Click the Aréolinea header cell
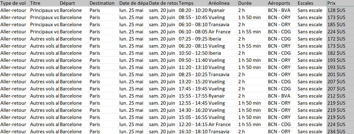Viewport: 354px width, 134px height. pyautogui.click(x=223, y=3)
